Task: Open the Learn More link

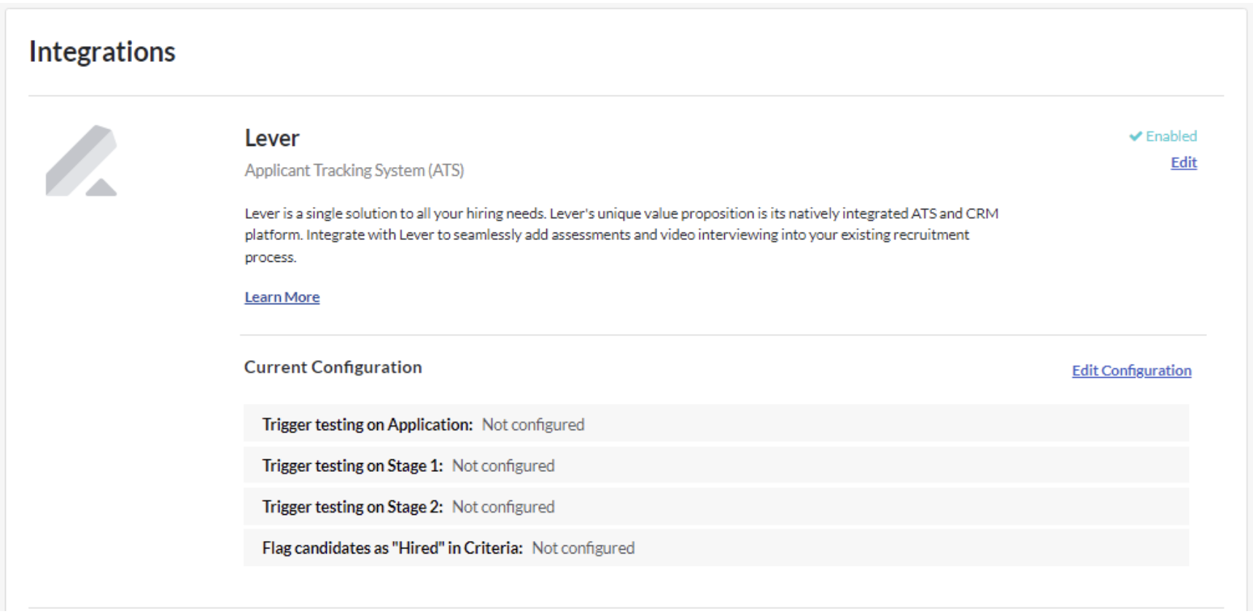Action: click(282, 297)
